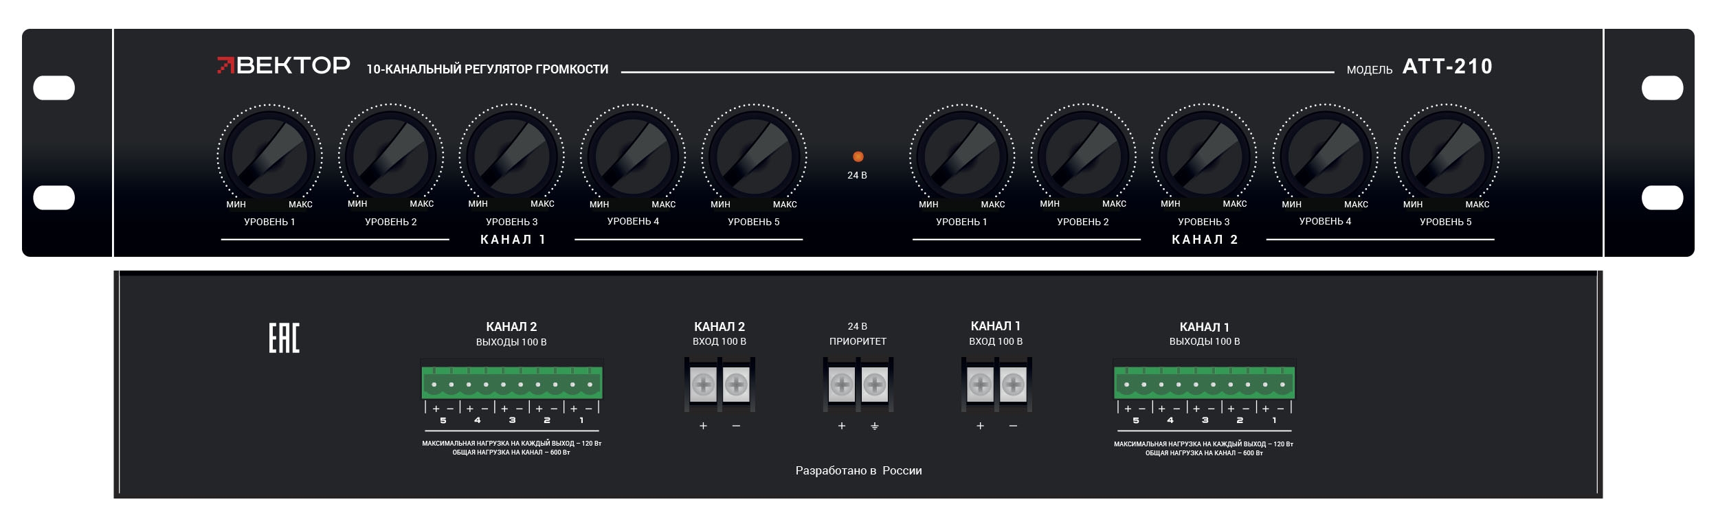Click the Канал 2 Уровень 3 knob
The image size is (1718, 515).
click(1204, 157)
